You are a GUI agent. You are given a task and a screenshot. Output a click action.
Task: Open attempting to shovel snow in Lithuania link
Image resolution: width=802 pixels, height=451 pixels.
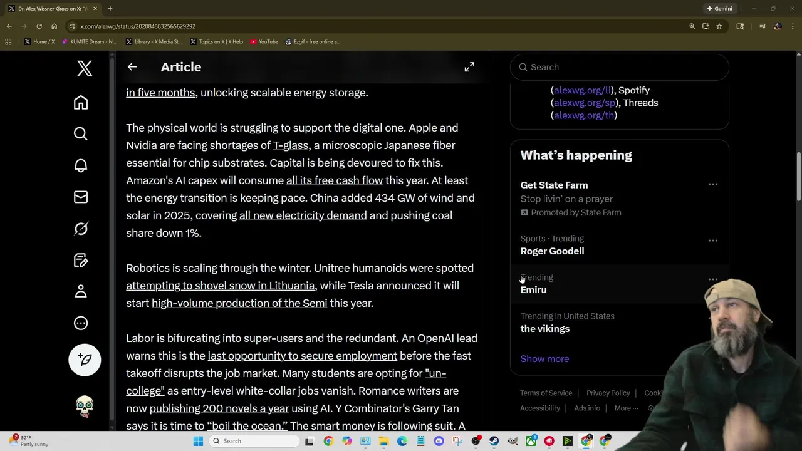point(221,286)
